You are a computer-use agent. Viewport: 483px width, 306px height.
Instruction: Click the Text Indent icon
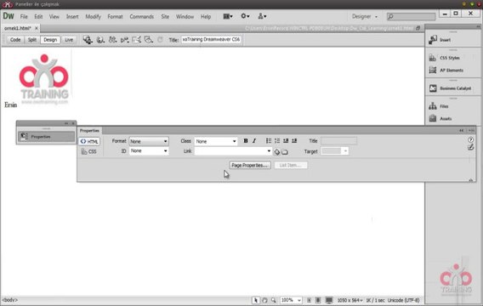point(294,141)
